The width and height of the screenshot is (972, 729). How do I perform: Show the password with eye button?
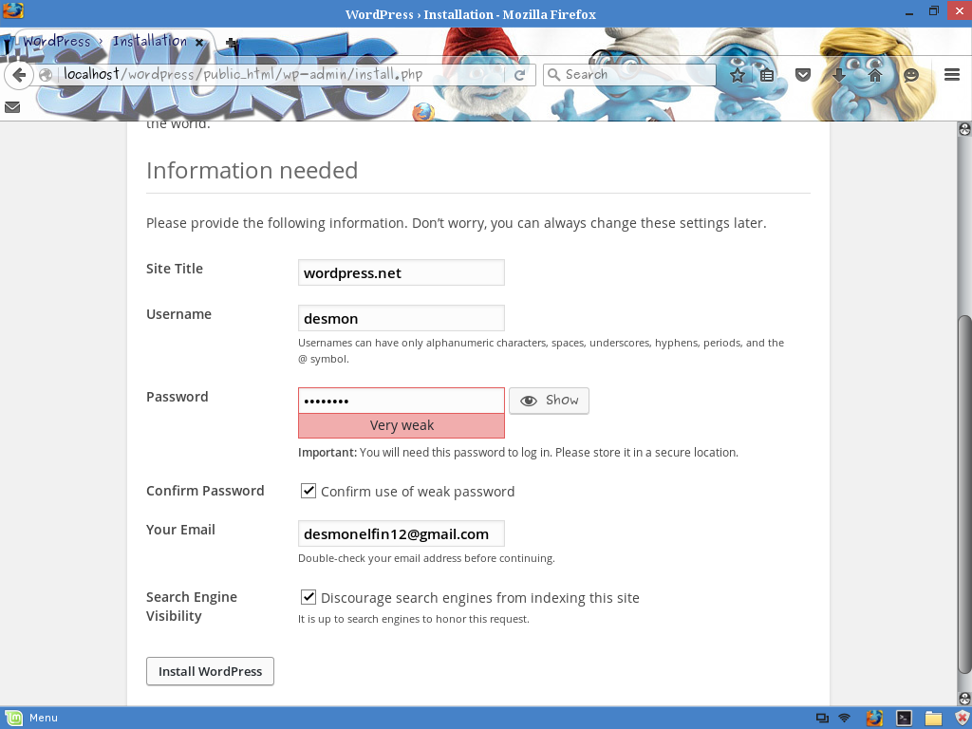click(549, 401)
